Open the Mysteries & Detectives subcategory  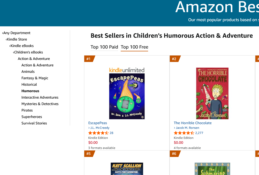tap(40, 104)
